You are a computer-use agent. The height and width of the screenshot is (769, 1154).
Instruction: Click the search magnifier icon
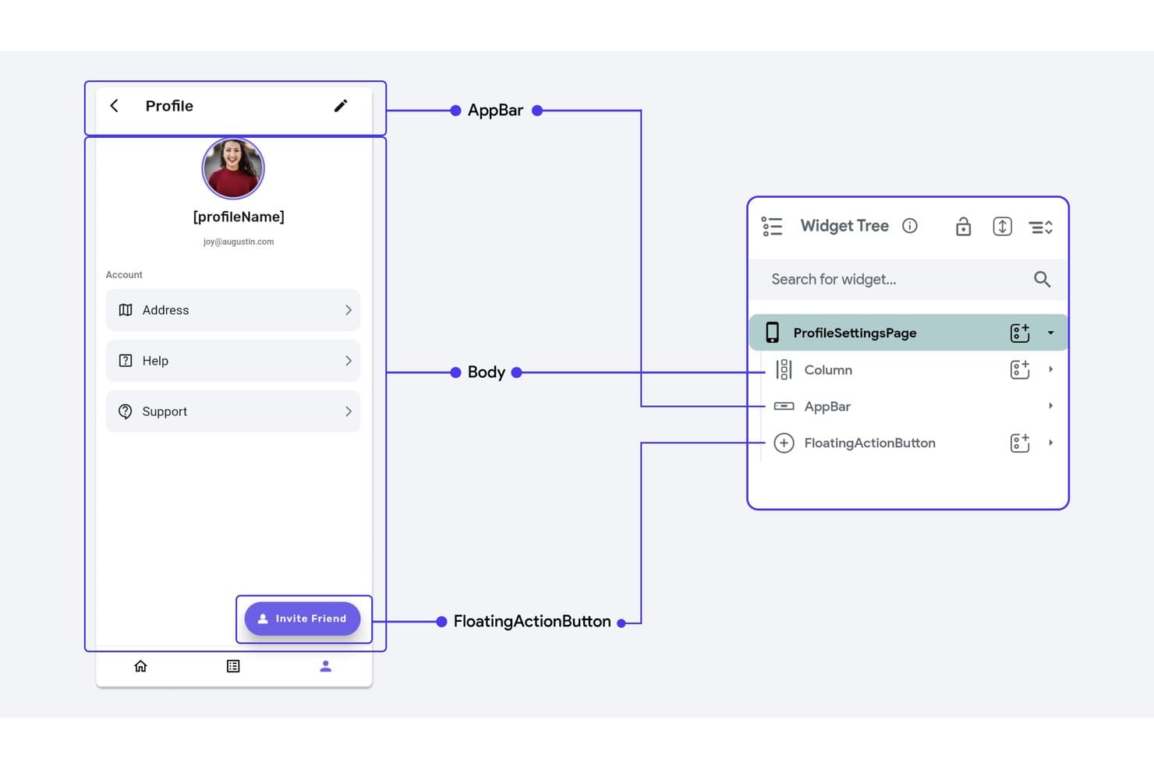click(1042, 279)
